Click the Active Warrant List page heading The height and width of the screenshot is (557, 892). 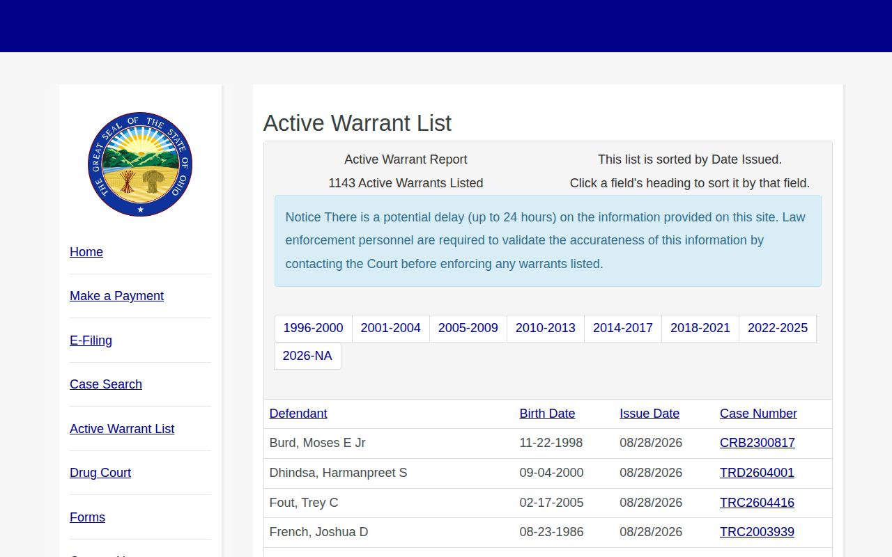tap(357, 123)
